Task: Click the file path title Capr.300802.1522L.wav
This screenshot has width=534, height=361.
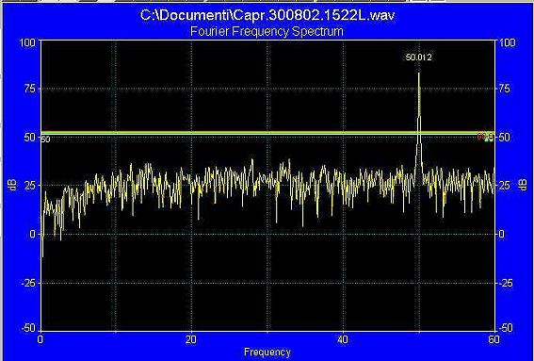Action: 267,15
